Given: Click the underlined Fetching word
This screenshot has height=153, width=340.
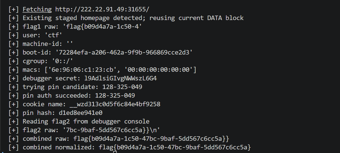Looking at the screenshot, I should (37, 9).
